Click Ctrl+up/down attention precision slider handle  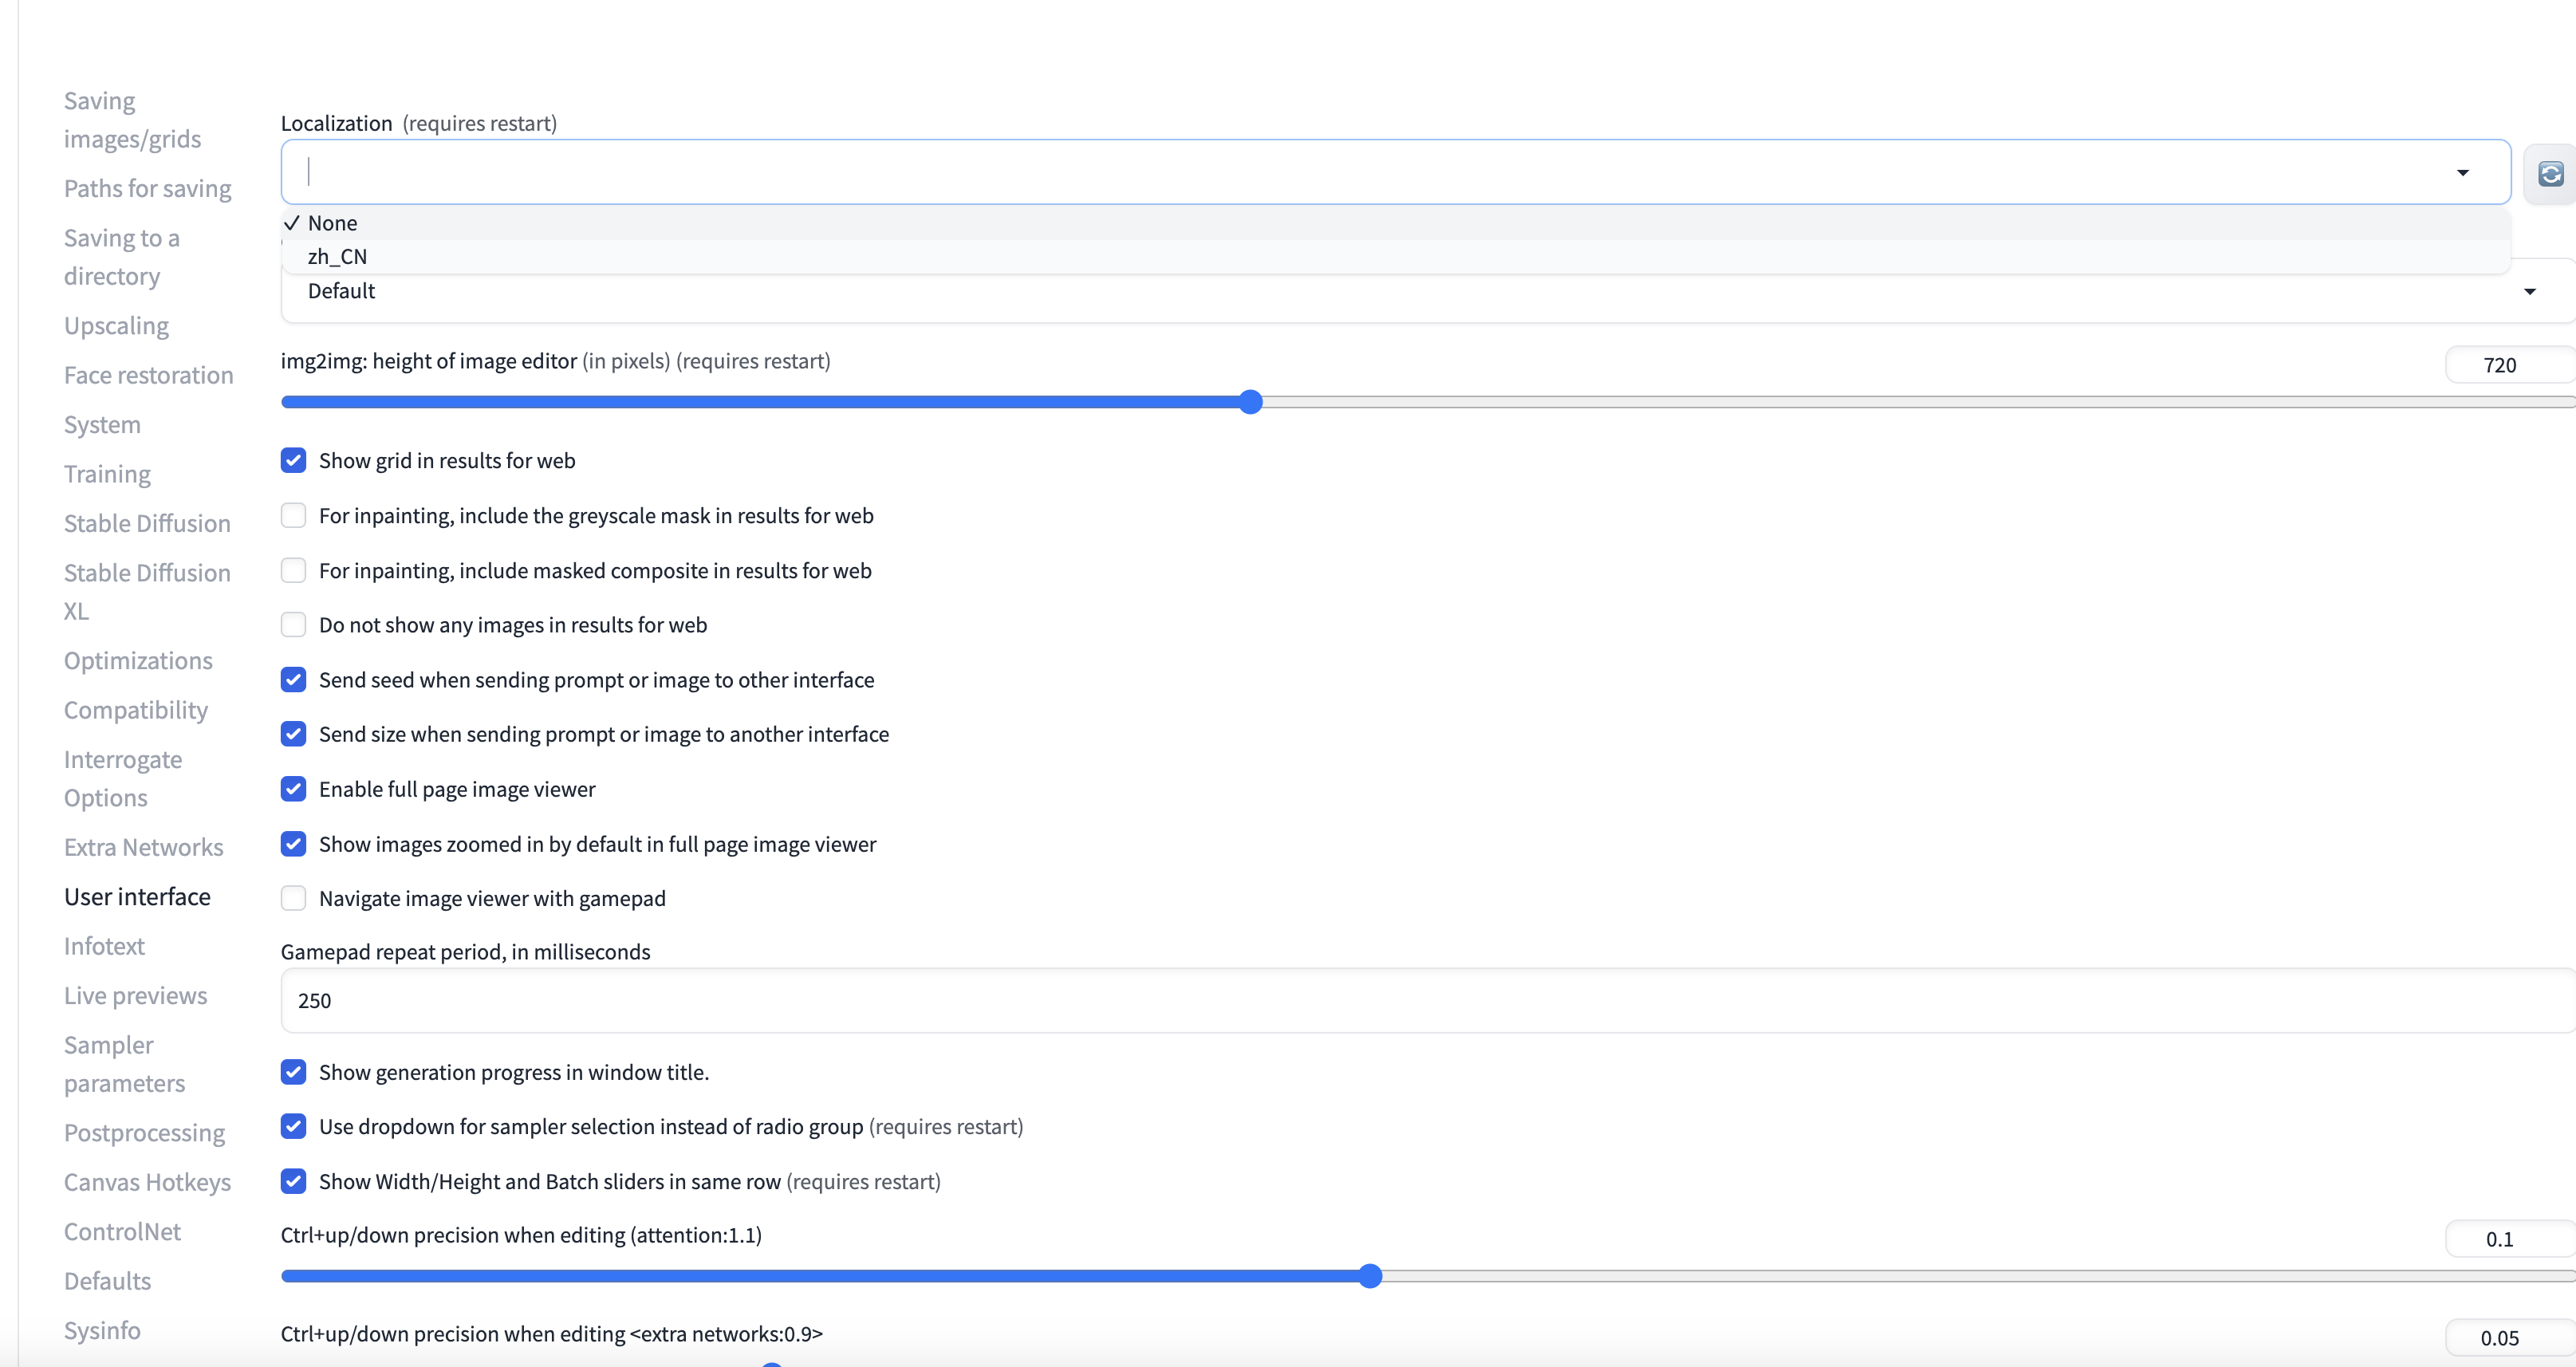[x=1370, y=1276]
